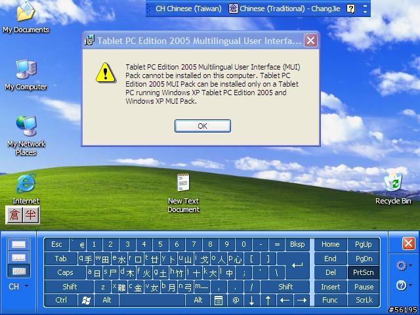Click the language bar help icon
Image resolution: width=420 pixels, height=315 pixels.
[x=350, y=9]
